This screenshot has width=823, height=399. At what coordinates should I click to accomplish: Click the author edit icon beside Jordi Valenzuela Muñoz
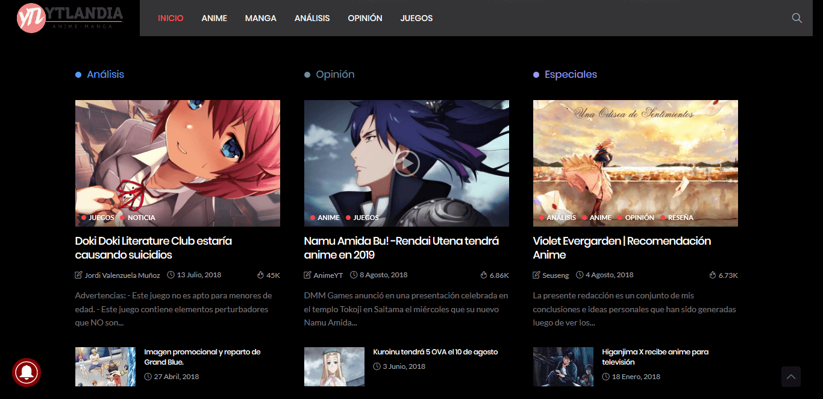pos(78,275)
